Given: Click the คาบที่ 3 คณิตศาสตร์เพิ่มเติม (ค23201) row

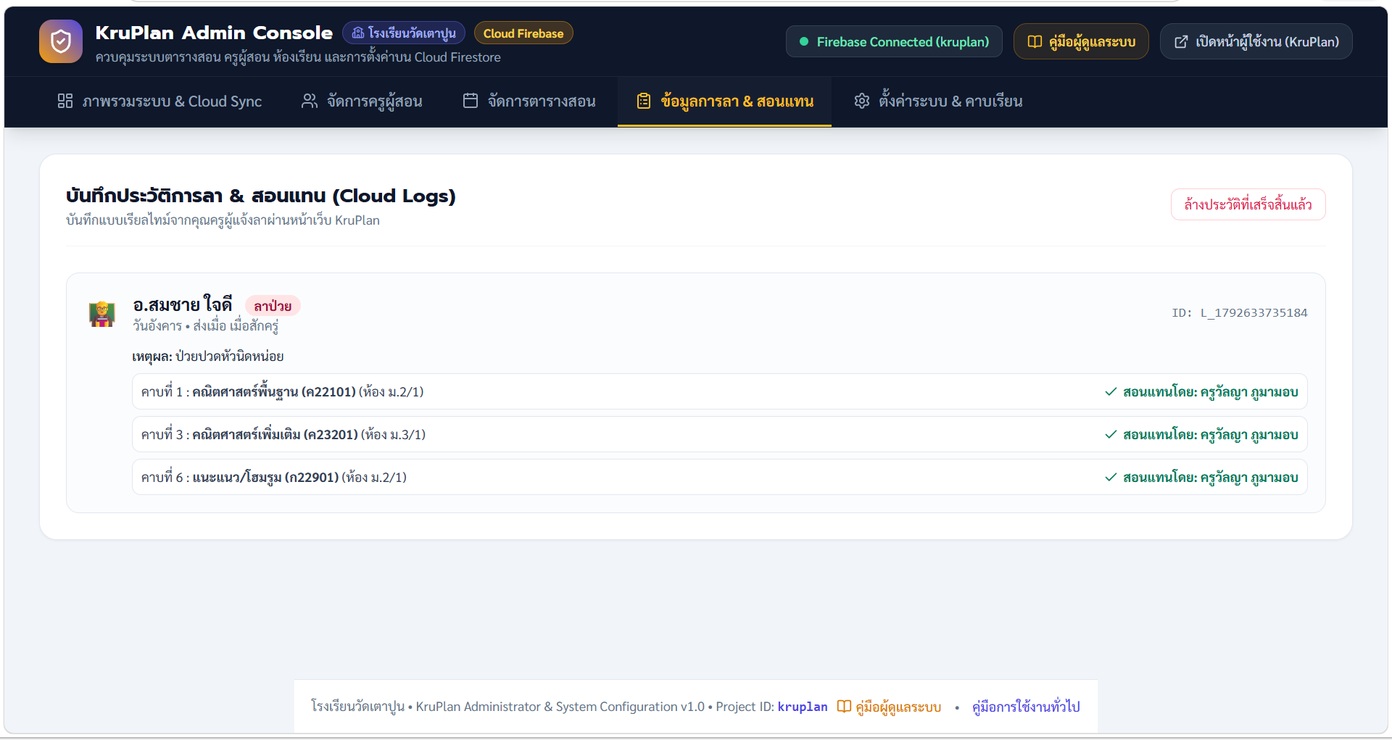Looking at the screenshot, I should [x=719, y=435].
